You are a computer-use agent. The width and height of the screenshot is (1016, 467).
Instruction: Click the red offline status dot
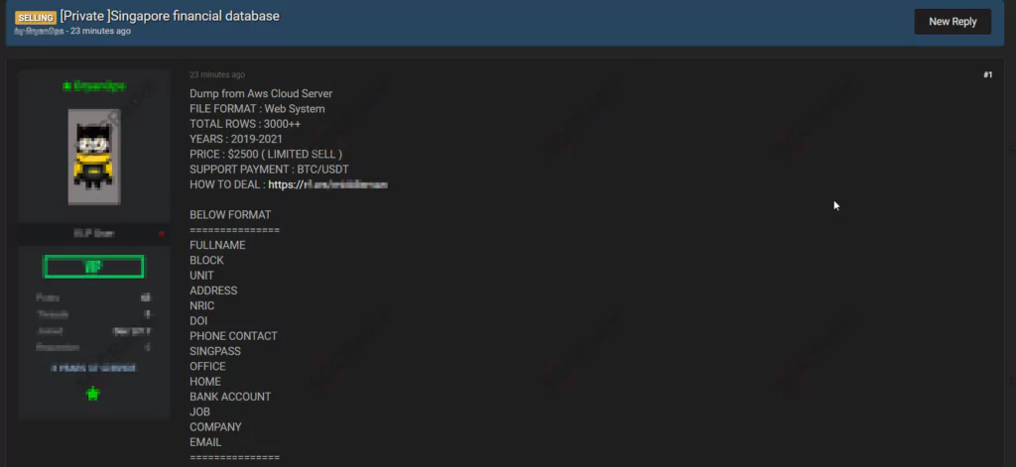(x=162, y=234)
